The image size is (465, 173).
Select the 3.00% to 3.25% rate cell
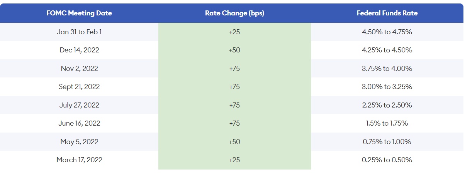pyautogui.click(x=387, y=87)
